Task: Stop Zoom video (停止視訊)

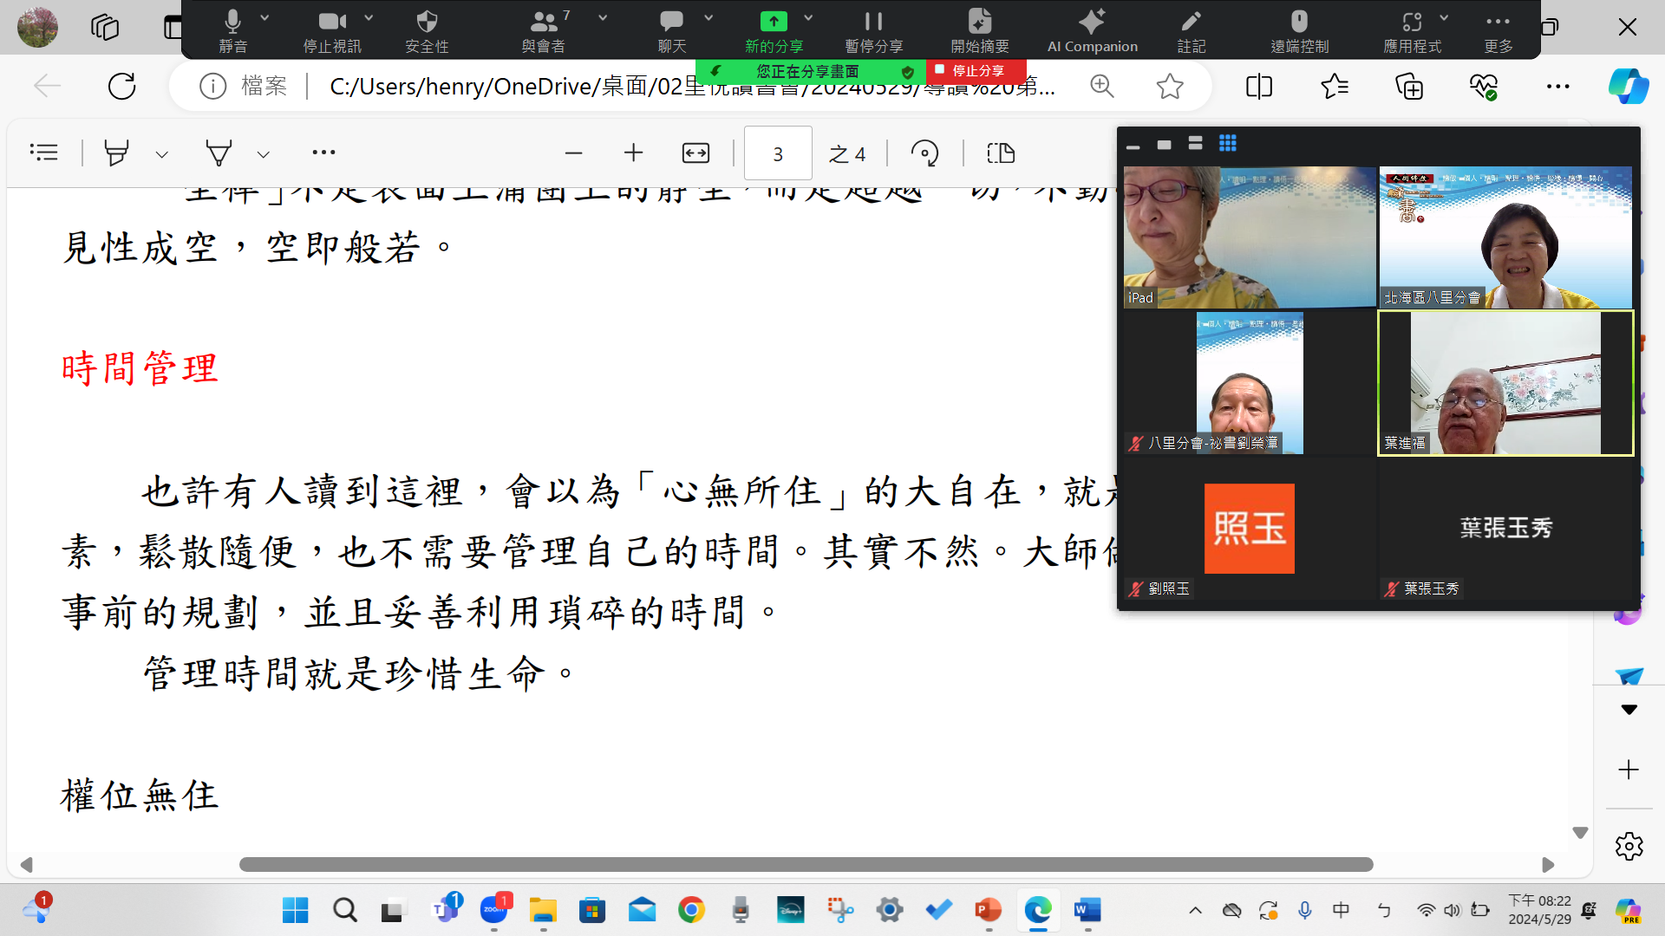Action: click(331, 30)
